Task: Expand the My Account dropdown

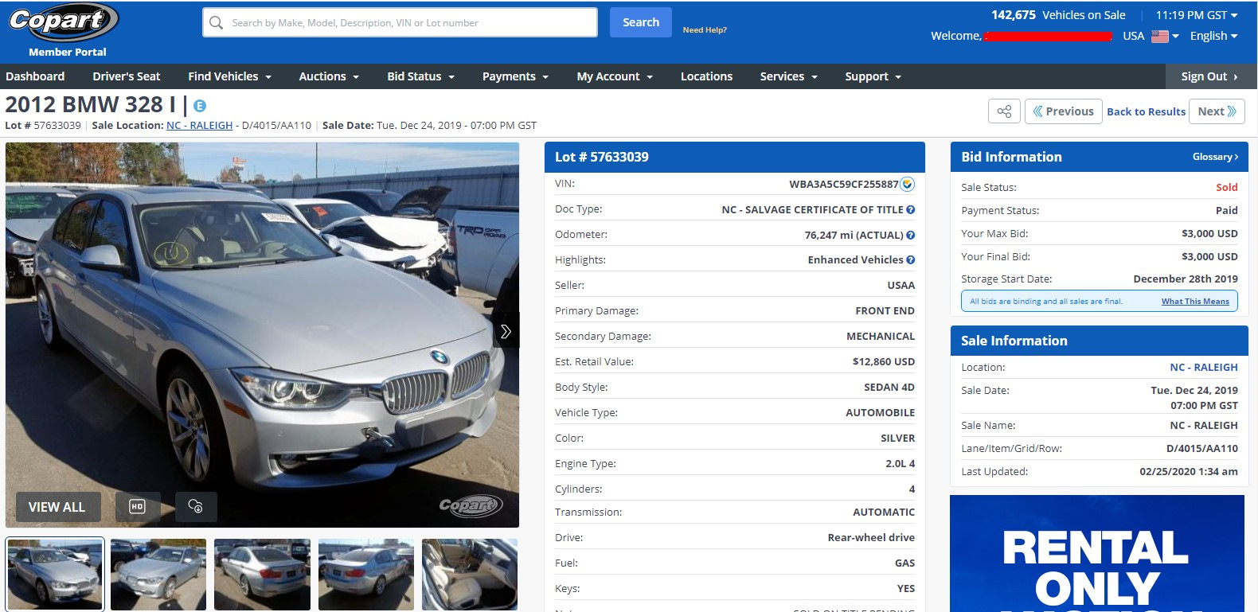Action: pos(615,76)
